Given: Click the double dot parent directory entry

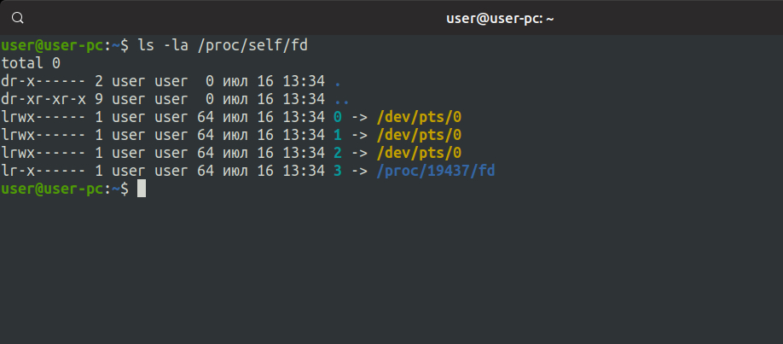Looking at the screenshot, I should pyautogui.click(x=341, y=99).
